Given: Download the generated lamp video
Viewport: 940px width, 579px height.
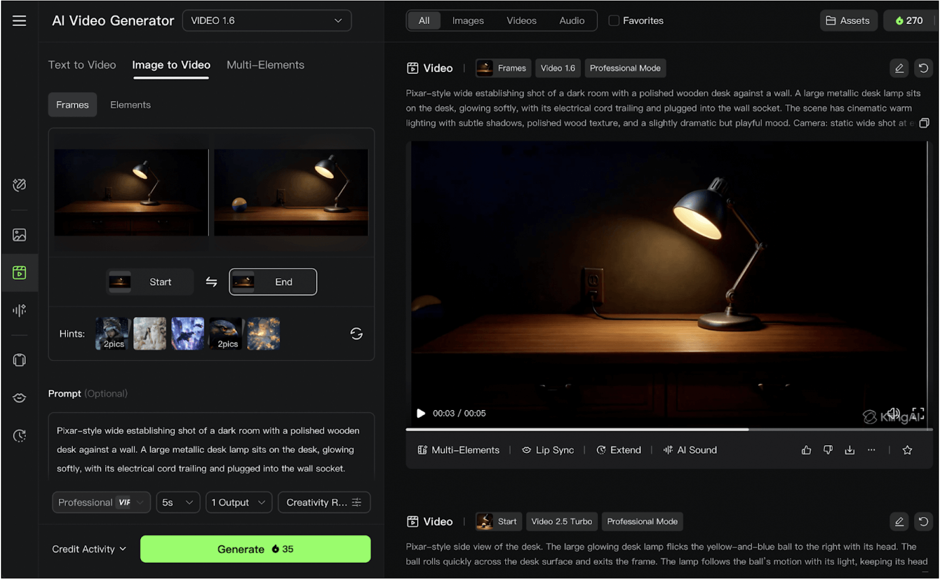Looking at the screenshot, I should (x=850, y=450).
